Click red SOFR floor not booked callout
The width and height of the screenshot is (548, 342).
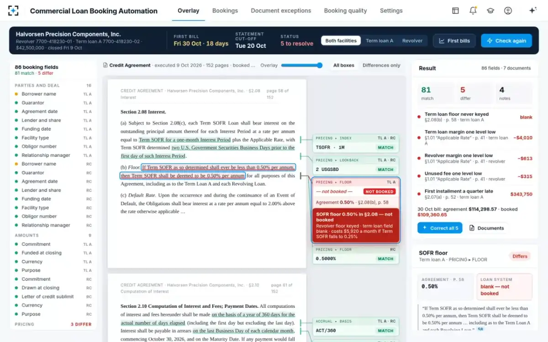click(x=356, y=226)
